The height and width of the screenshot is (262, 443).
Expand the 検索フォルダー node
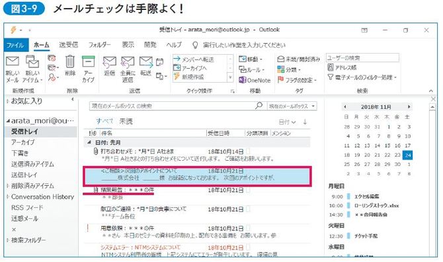click(x=8, y=240)
